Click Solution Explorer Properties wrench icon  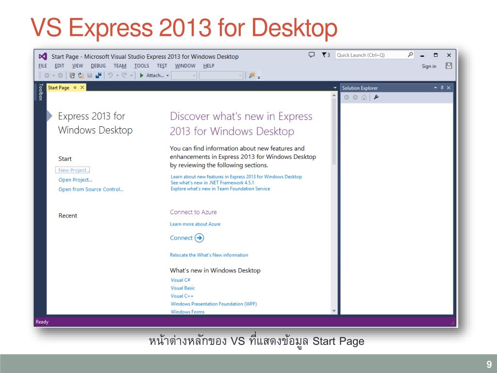click(376, 97)
